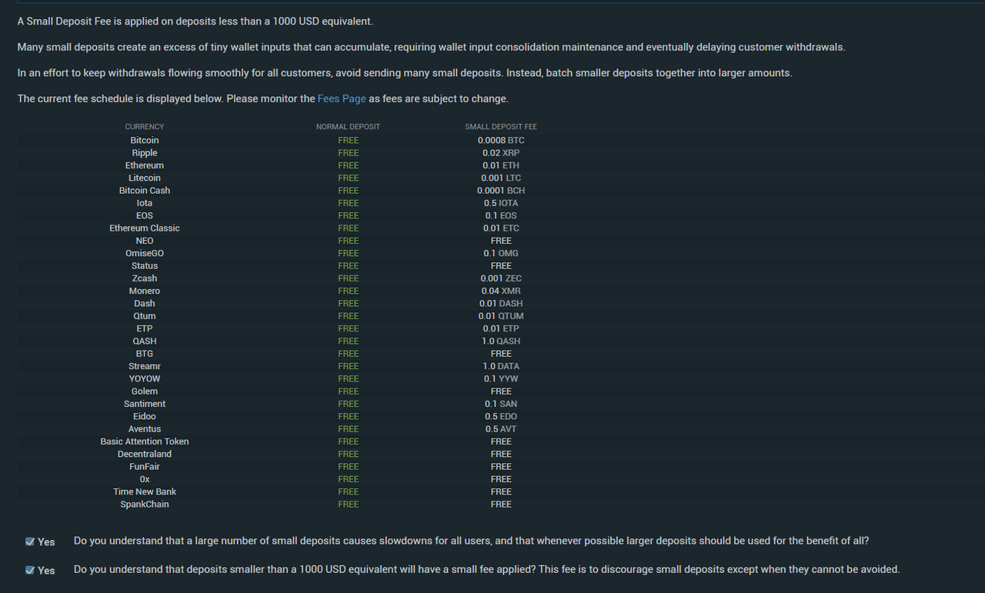Select BTG in the currency column

(145, 354)
